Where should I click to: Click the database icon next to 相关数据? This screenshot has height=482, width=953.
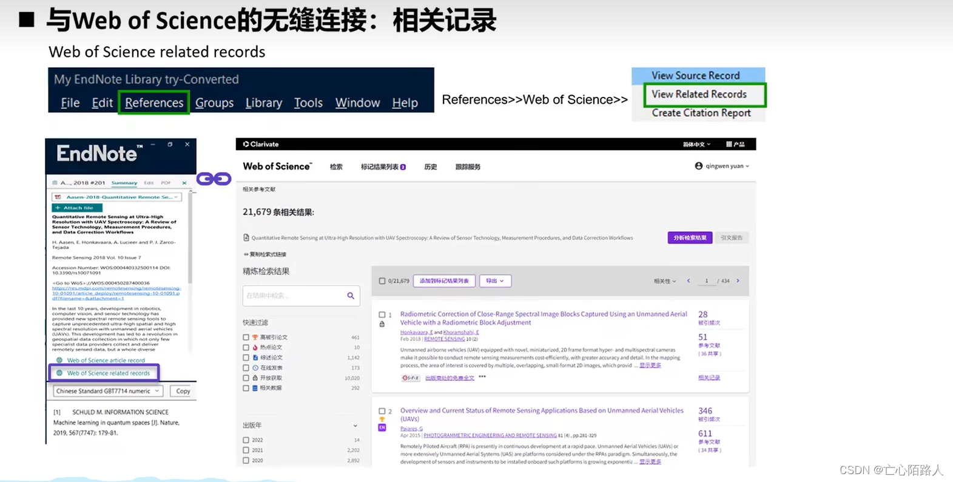(255, 388)
